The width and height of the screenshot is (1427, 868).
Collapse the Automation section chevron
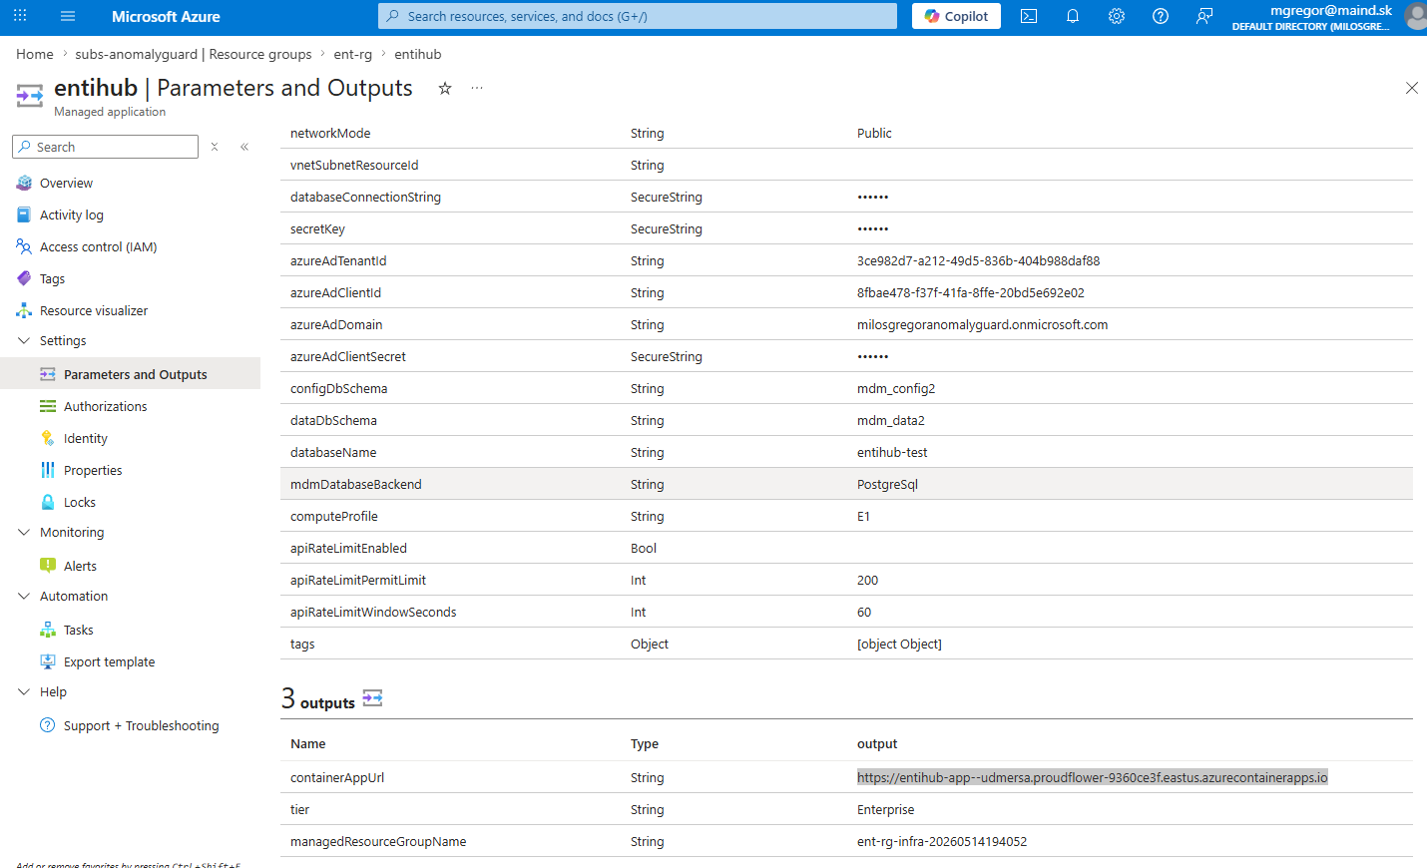[x=24, y=596]
